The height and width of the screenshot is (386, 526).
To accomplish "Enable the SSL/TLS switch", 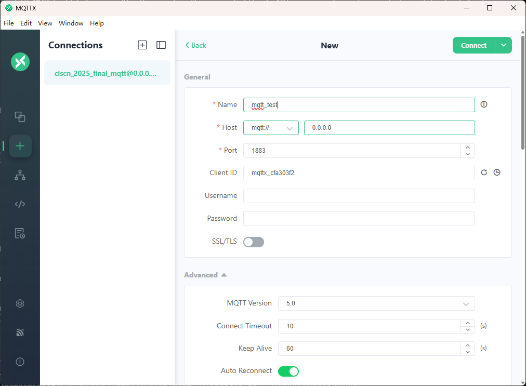I will point(254,242).
